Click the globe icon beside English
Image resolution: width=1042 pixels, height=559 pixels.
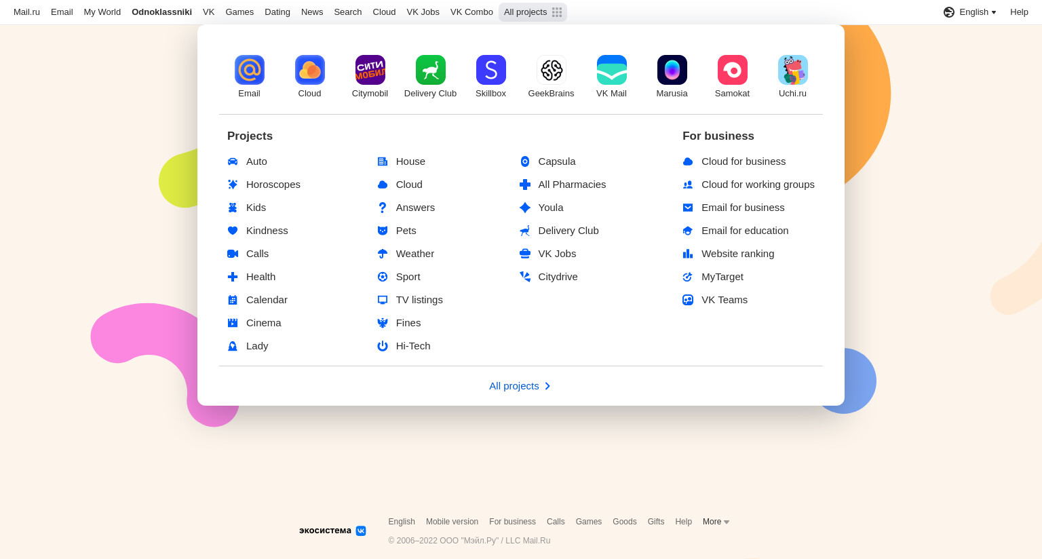click(x=949, y=12)
